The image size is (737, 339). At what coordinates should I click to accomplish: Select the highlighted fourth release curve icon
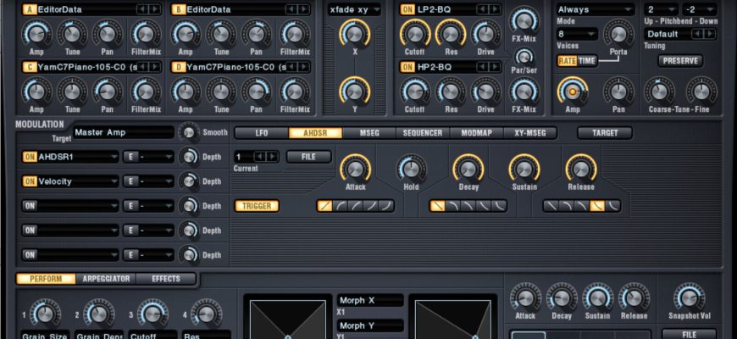click(x=597, y=206)
